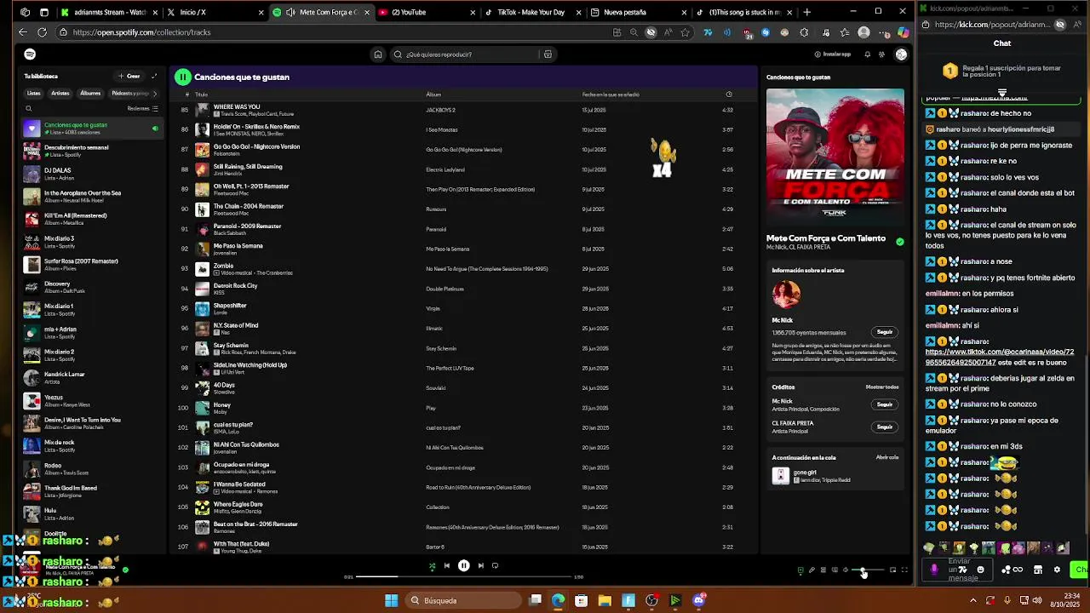Image resolution: width=1090 pixels, height=613 pixels.
Task: Open the Edge favorites list icon
Action: (x=844, y=32)
